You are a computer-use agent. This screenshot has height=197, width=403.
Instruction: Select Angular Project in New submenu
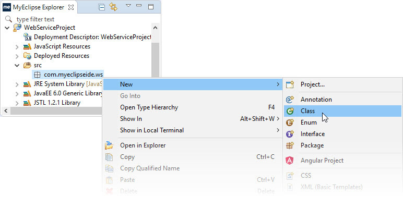pyautogui.click(x=342, y=161)
